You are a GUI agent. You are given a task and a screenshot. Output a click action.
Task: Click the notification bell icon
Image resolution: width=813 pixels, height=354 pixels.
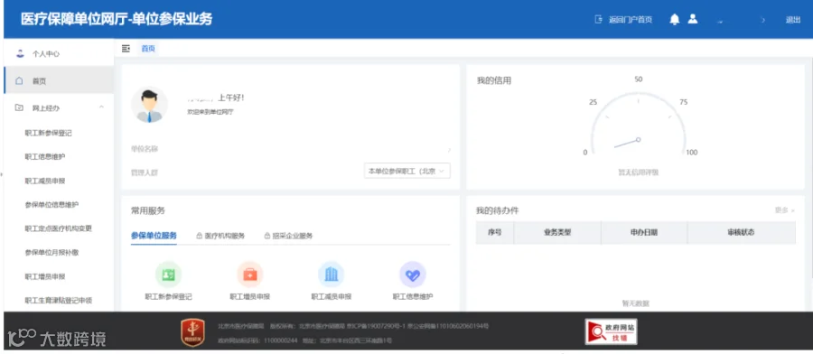674,20
